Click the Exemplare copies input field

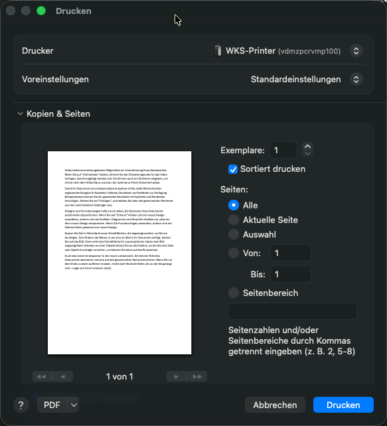(283, 150)
